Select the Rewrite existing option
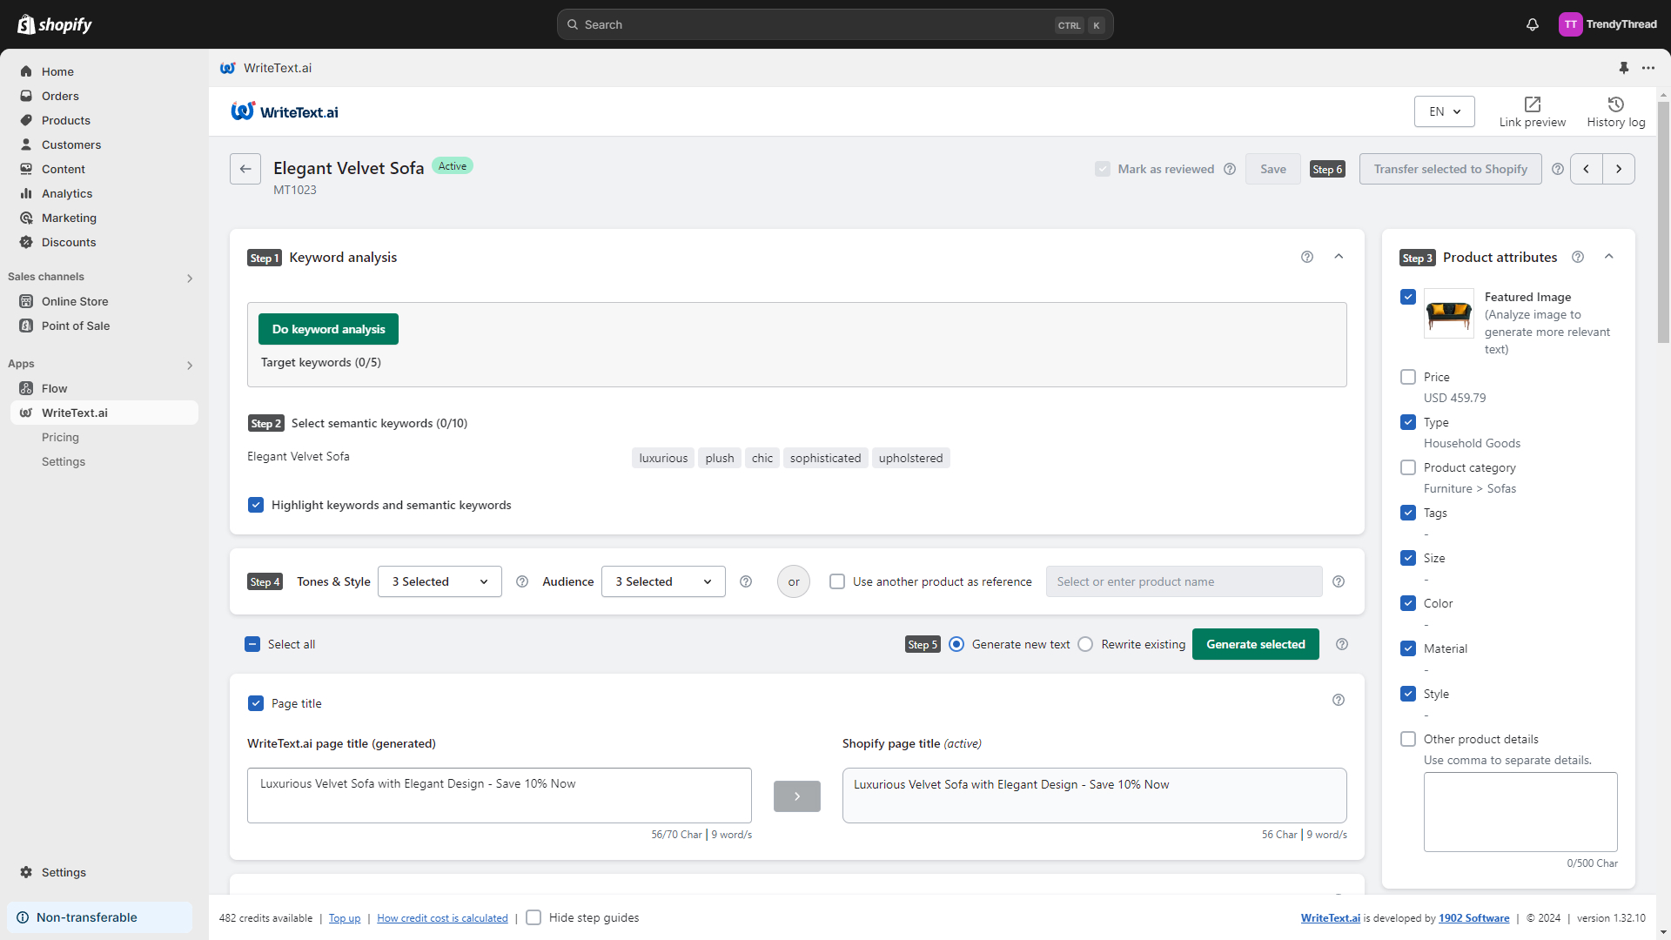The width and height of the screenshot is (1671, 940). 1085,644
